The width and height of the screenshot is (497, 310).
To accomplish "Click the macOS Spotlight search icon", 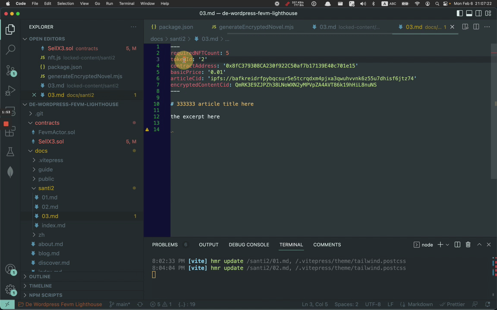I will point(437,3).
